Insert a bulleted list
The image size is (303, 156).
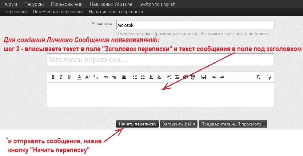click(134, 77)
